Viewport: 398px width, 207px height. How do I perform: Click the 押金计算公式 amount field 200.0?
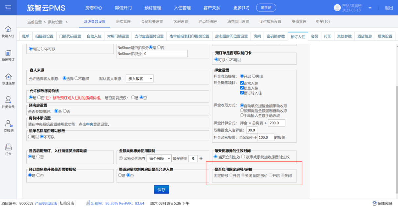pyautogui.click(x=276, y=123)
